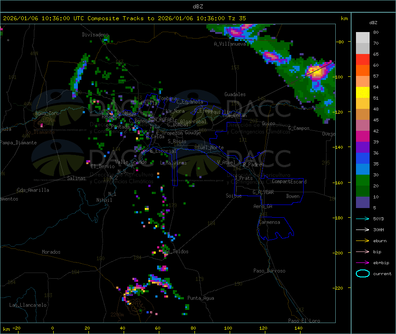Click the Paso_El_Loro place label

point(304,321)
